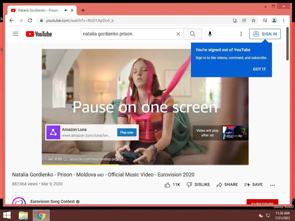Dismiss tooltip with GOT IT
Image resolution: width=295 pixels, height=221 pixels.
pyautogui.click(x=259, y=69)
